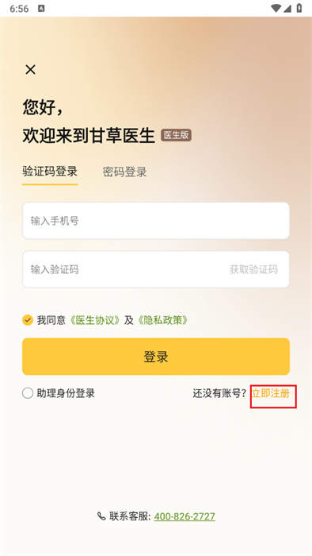Switch to the 密码登录 tab

click(125, 172)
